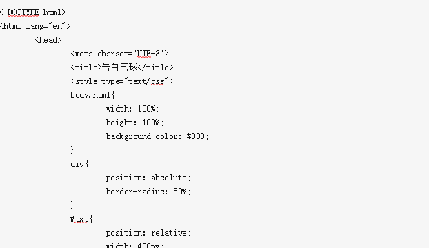Viewport: 429px width, 248px height.
Task: Click the width: 100% property
Action: click(x=132, y=109)
